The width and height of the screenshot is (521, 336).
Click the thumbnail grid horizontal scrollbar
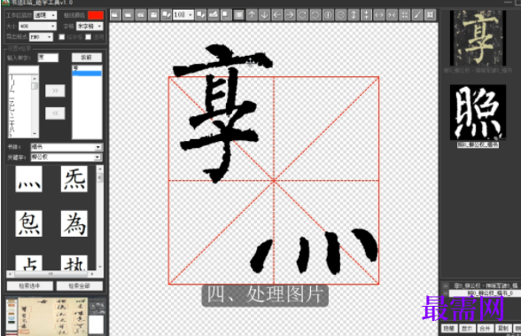coord(51,274)
